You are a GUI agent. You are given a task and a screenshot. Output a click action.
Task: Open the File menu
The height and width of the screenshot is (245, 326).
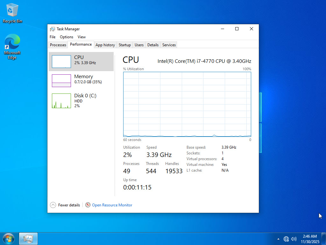coord(53,37)
